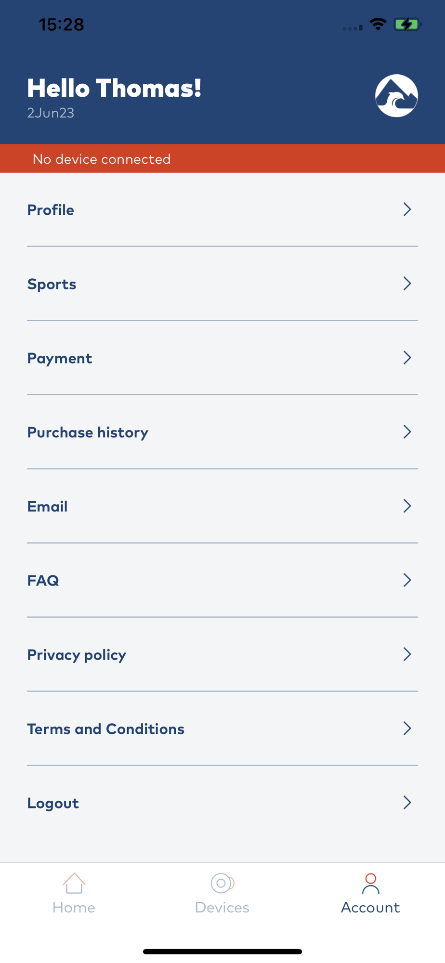
Task: Open the Privacy policy link
Action: 77,655
